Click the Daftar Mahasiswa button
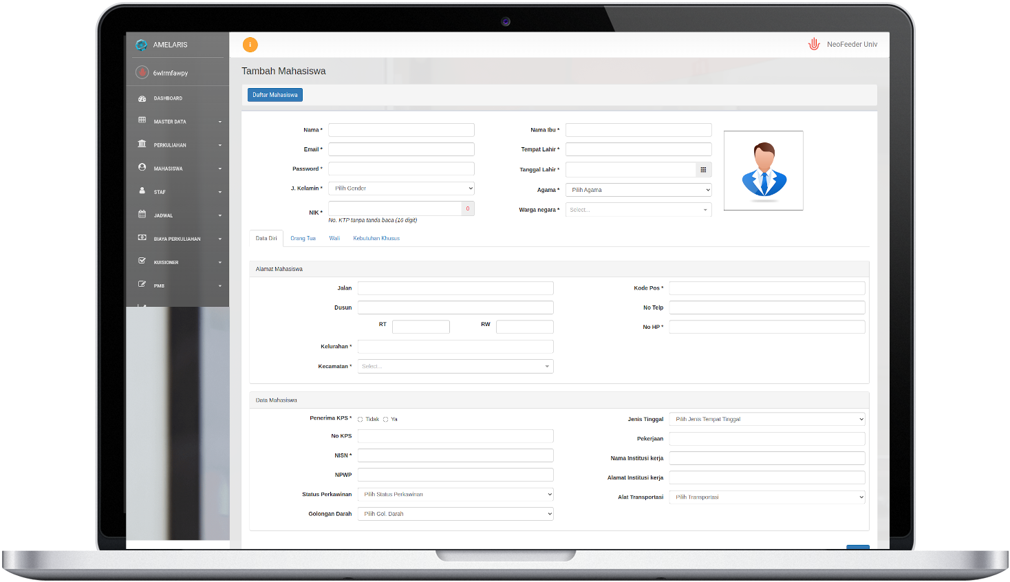 click(275, 95)
